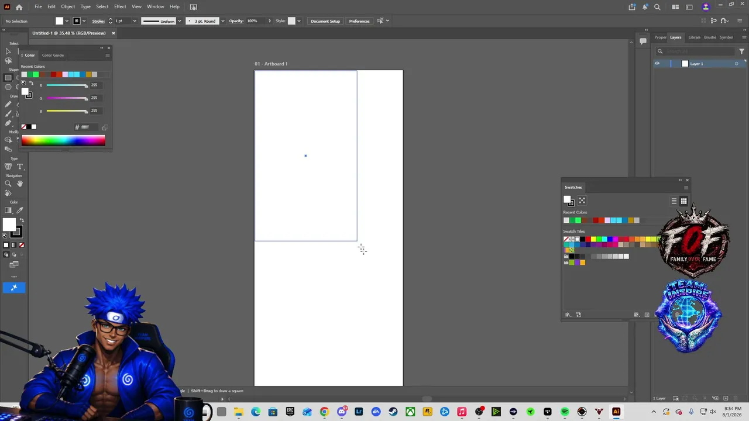Viewport: 749px width, 421px height.
Task: Switch to the Color Guide tab
Action: [53, 56]
